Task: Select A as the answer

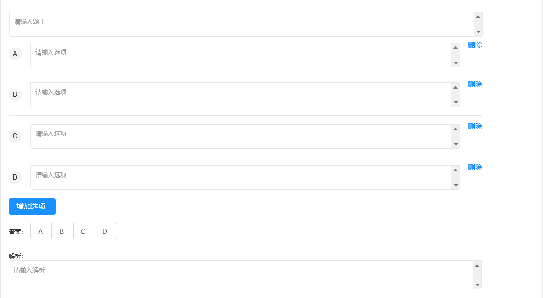Action: pos(41,231)
